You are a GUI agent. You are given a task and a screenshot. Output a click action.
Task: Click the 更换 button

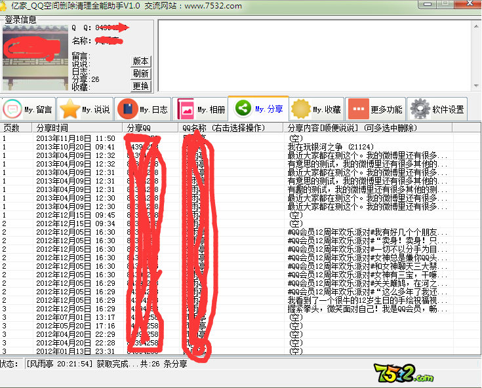(141, 87)
